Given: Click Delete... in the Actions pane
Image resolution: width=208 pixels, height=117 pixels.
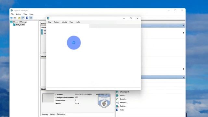Looking at the screenshot, I should click(123, 106).
